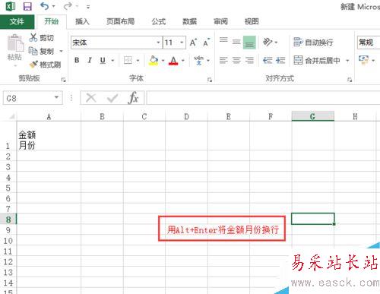Click the 文 phonetic guide icon
This screenshot has width=380, height=294.
[x=198, y=60]
